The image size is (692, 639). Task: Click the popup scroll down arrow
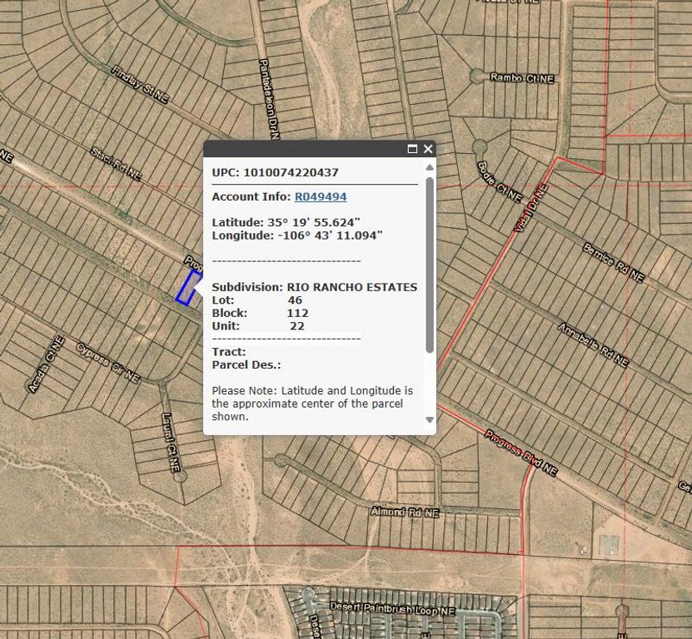click(x=430, y=419)
